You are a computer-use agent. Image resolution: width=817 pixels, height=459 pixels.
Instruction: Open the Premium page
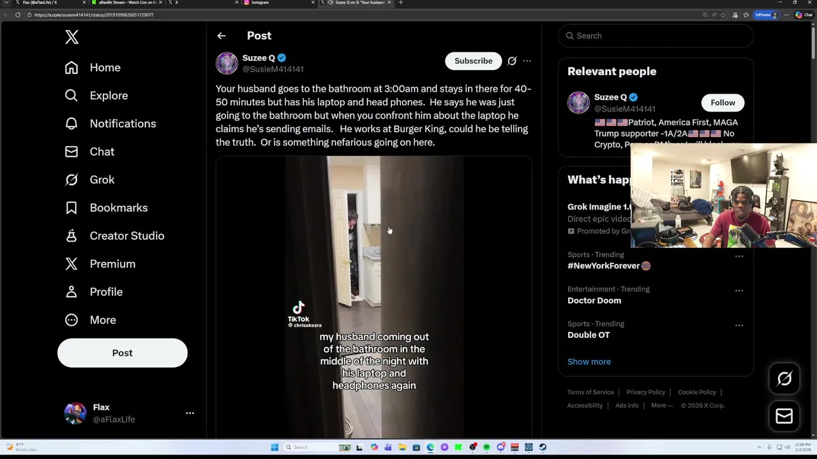tap(100, 264)
